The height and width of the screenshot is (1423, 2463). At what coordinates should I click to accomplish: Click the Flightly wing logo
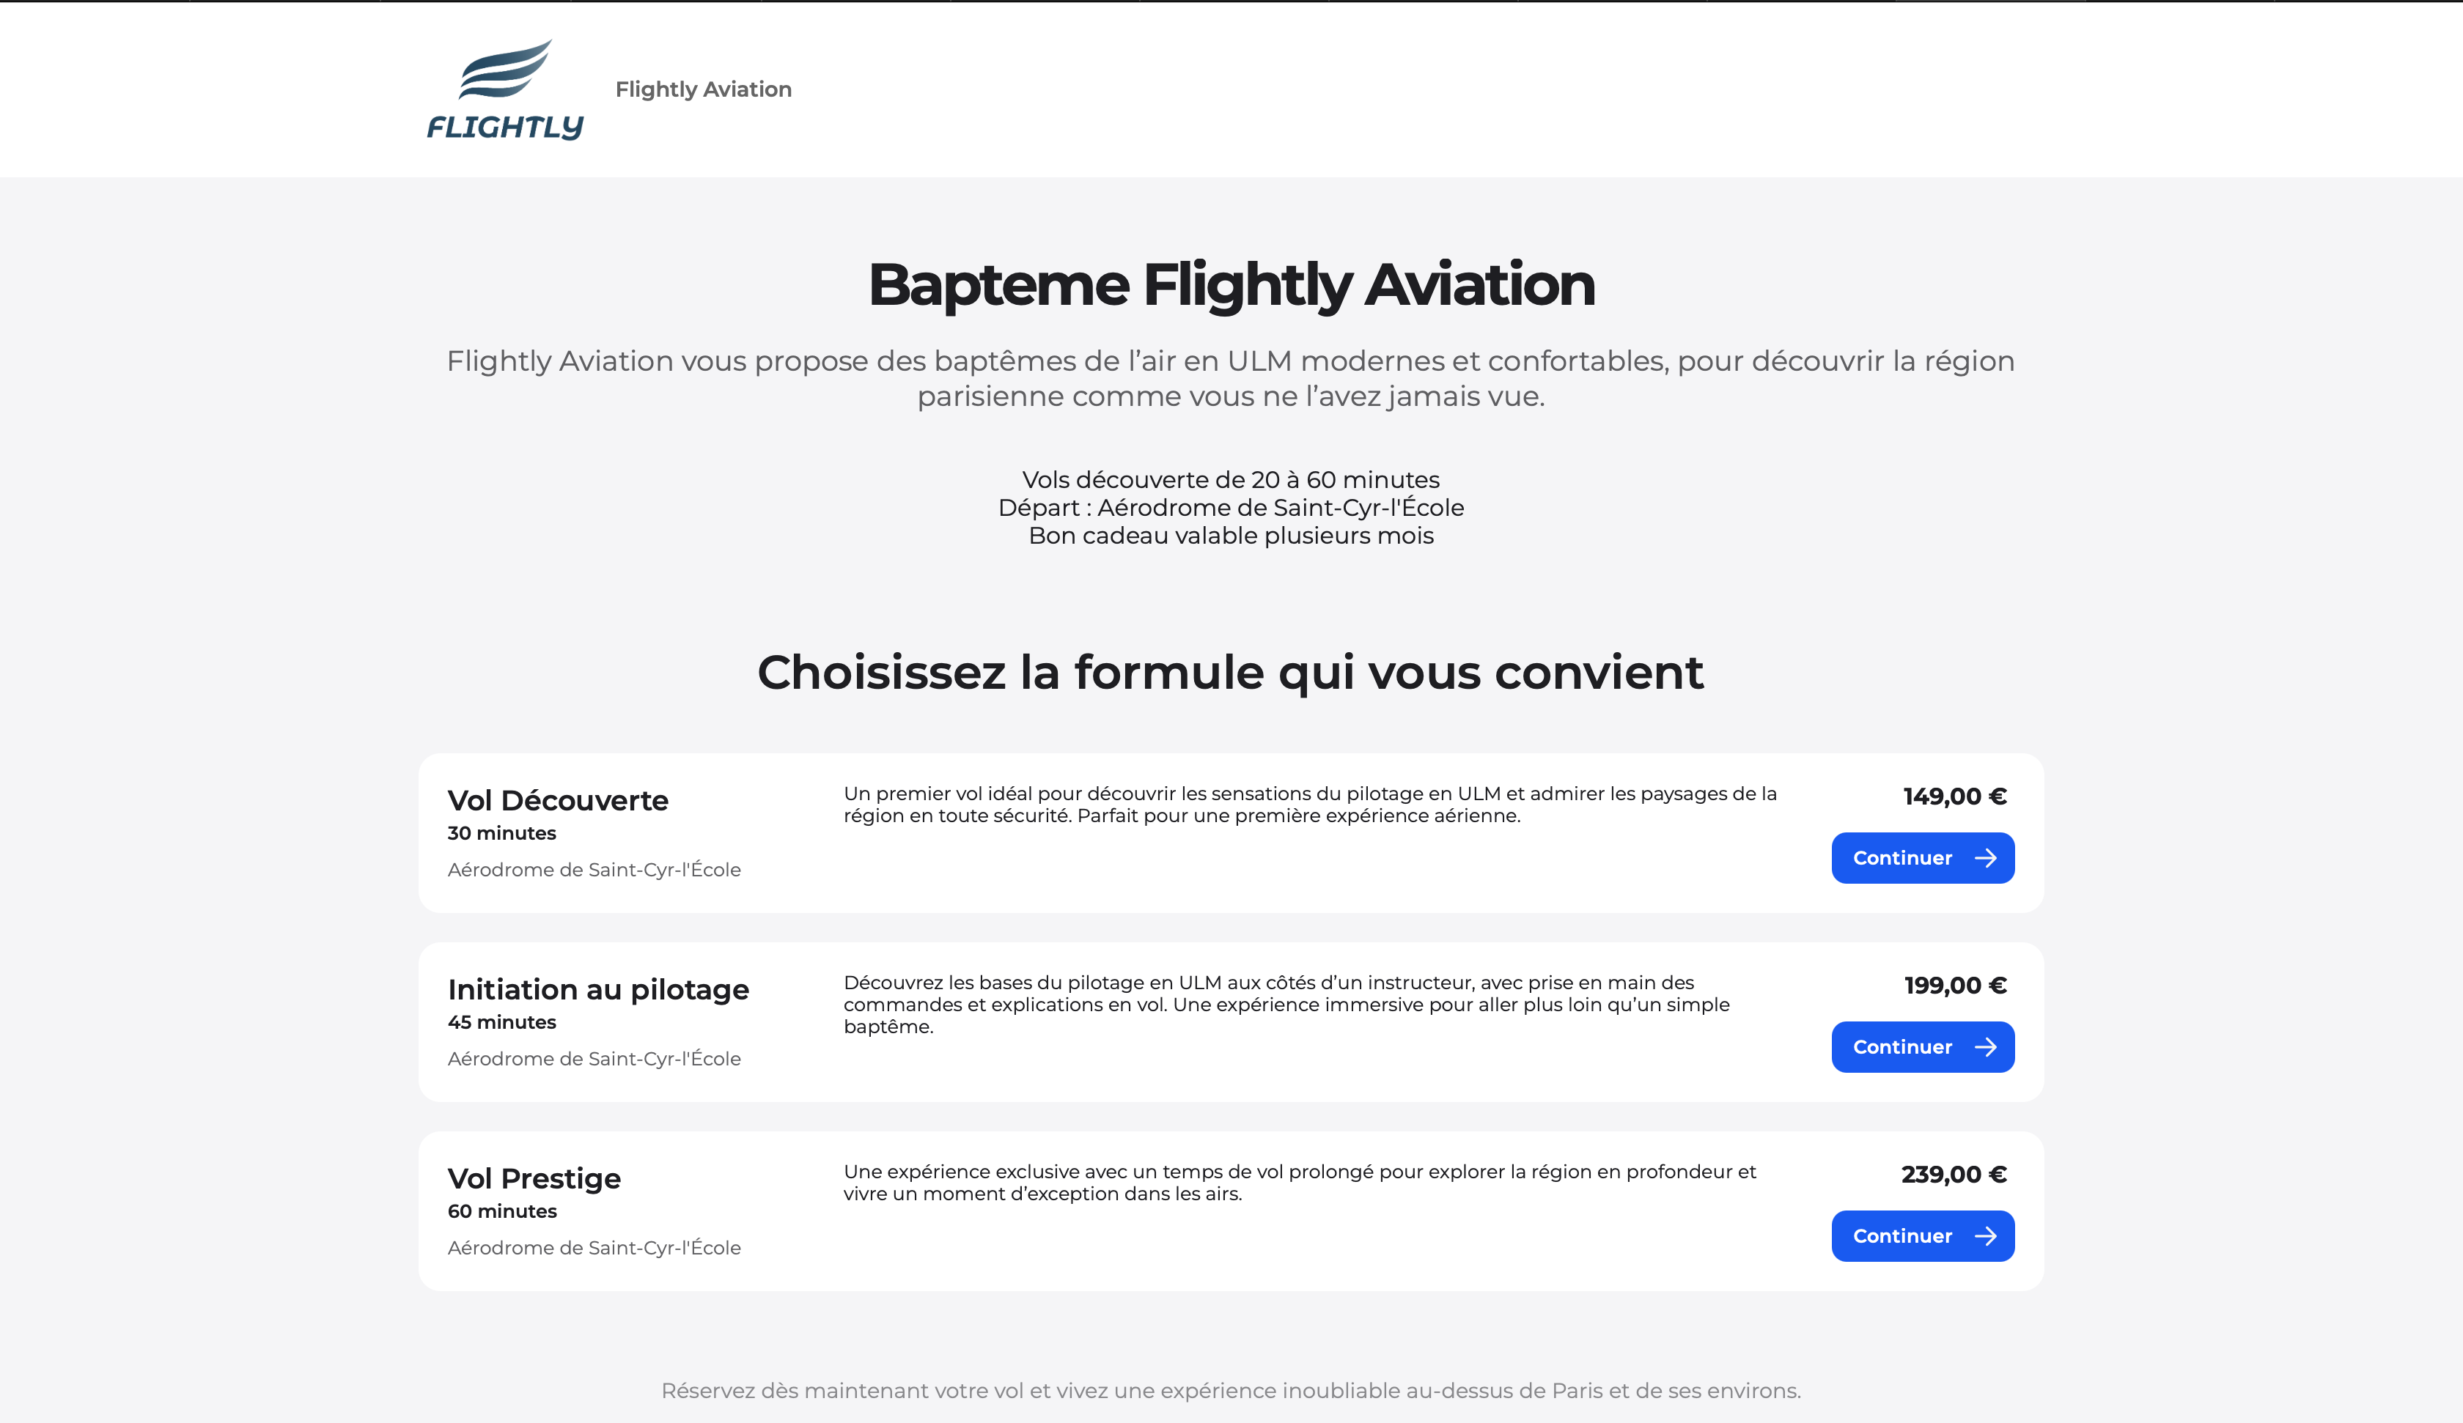click(504, 89)
